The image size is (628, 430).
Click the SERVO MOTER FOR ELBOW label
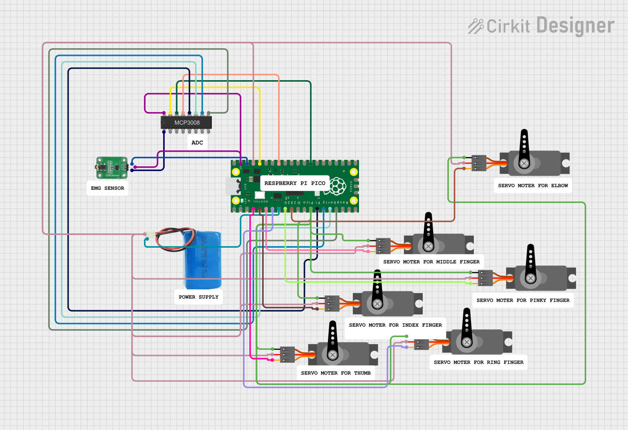533,185
